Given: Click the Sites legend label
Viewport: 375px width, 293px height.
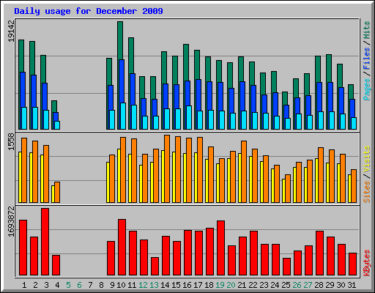Looking at the screenshot, I should pos(367,192).
